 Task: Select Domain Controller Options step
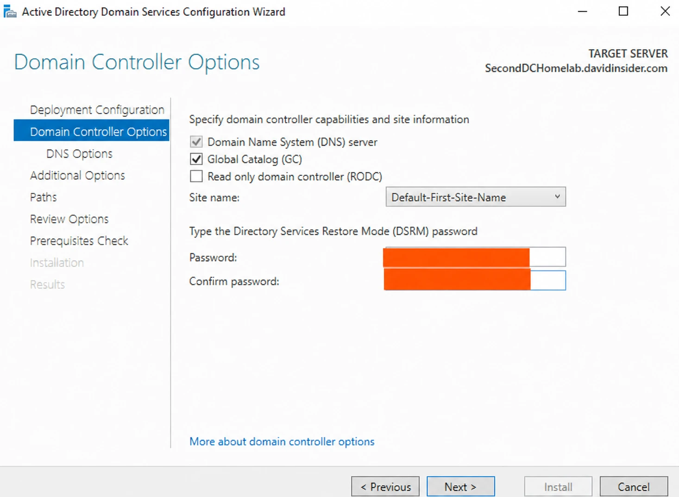(x=91, y=132)
